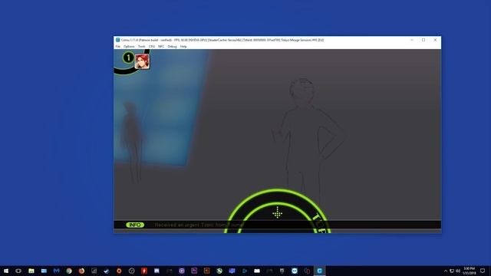Open the Action Center notifications

click(x=483, y=271)
